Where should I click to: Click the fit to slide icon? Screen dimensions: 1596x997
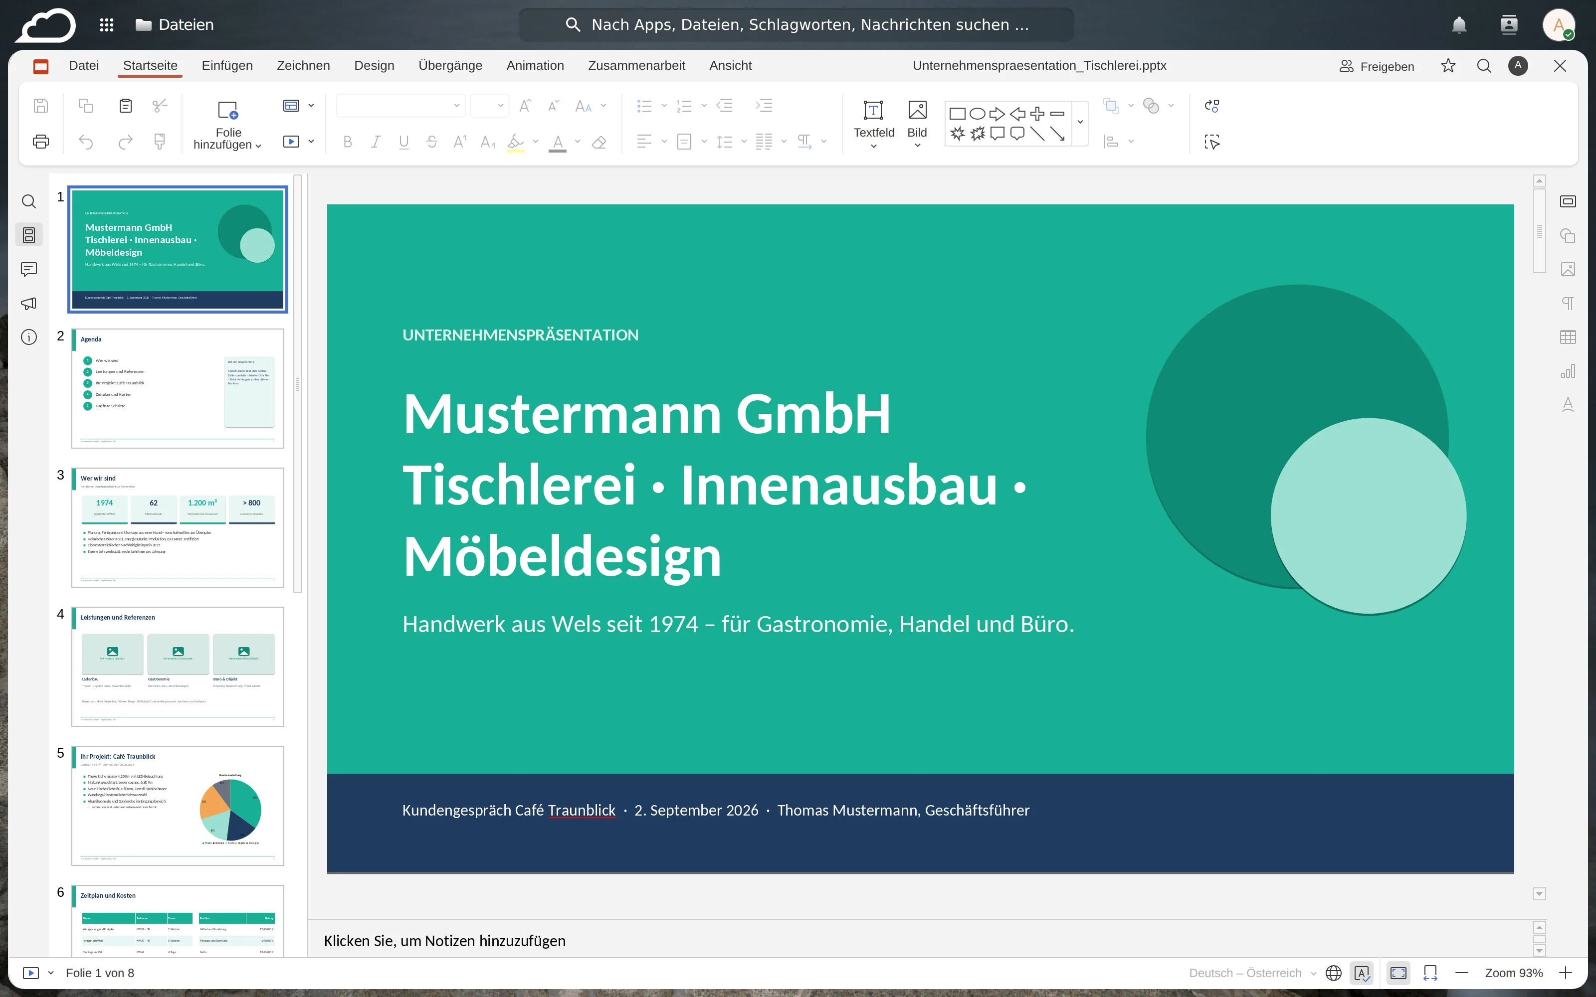tap(1399, 973)
